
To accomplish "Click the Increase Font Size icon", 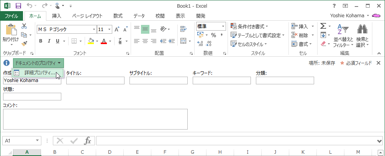I will point(117,29).
